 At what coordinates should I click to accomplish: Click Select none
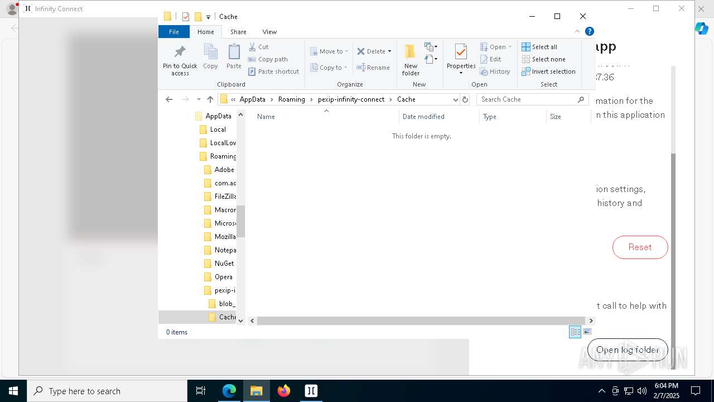[x=543, y=59]
